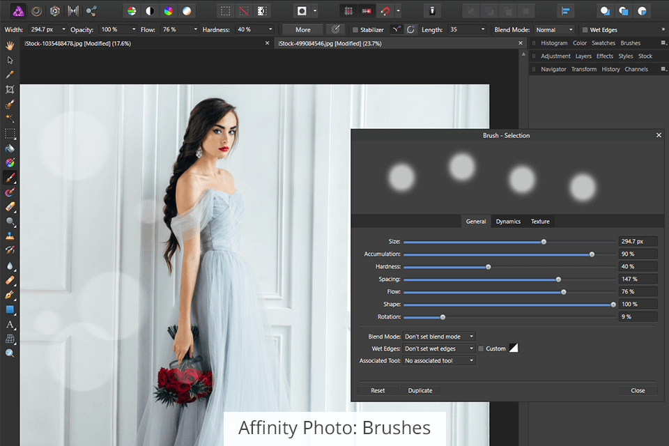
Task: Choose the Paint Brush tool
Action: coord(10,177)
